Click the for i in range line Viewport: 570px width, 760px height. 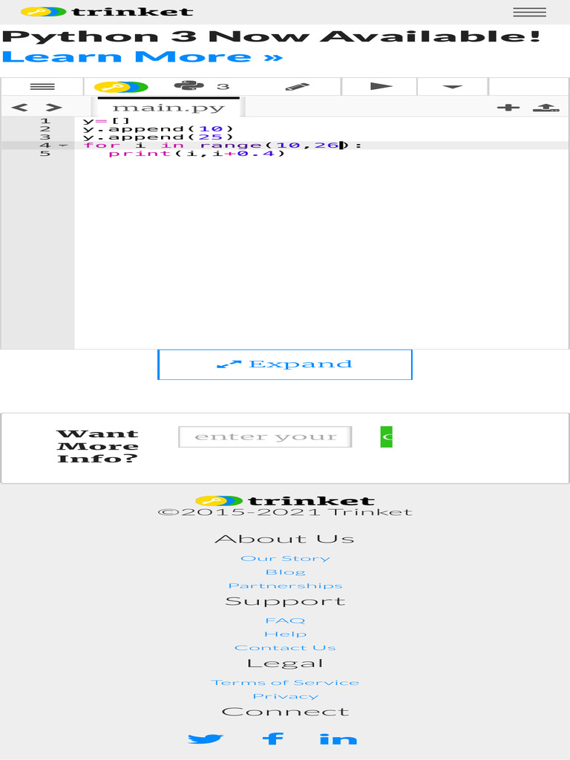223,145
